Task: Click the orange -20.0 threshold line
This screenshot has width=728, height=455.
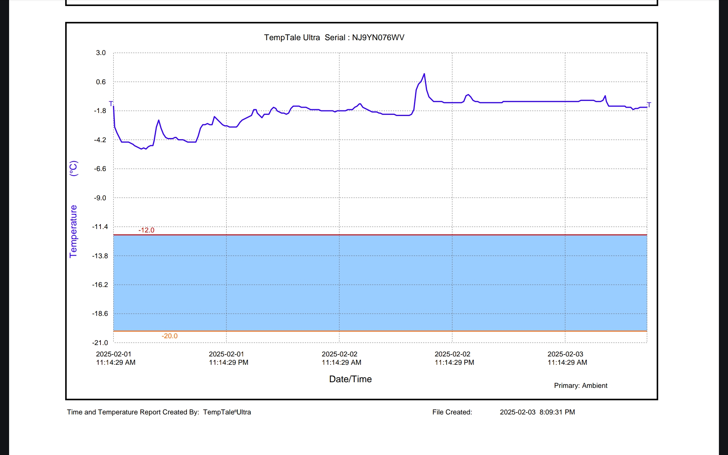Action: (380, 331)
